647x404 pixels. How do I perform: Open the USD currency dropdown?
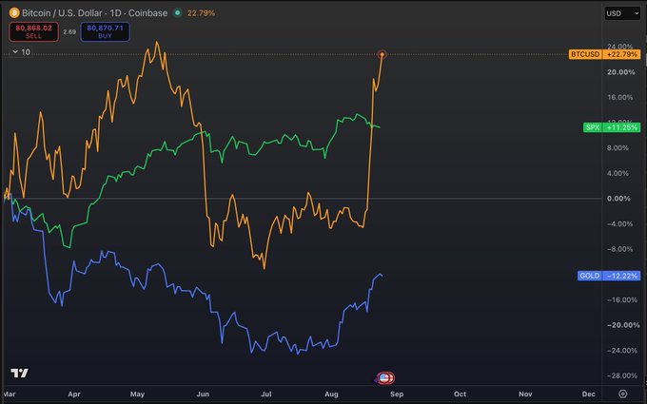click(x=622, y=13)
